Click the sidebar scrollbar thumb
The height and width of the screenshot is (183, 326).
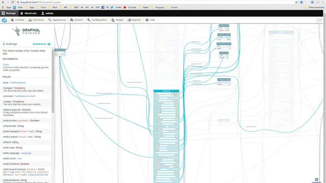(x=53, y=81)
